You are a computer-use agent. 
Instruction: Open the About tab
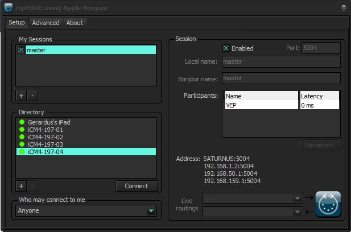pos(75,23)
